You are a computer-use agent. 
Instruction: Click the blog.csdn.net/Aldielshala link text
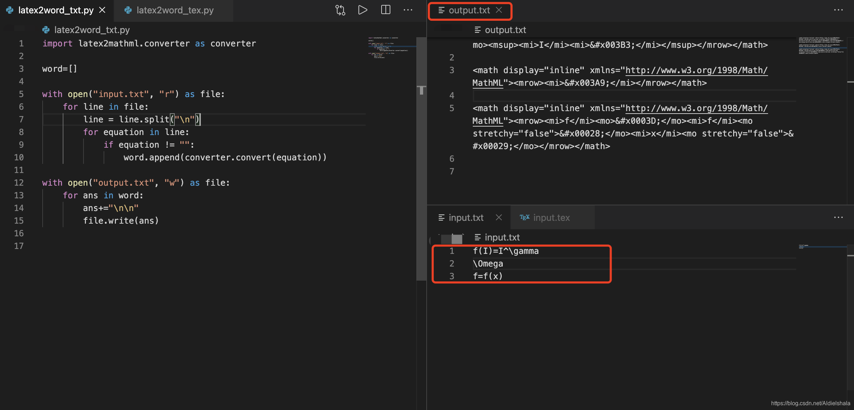coord(810,403)
